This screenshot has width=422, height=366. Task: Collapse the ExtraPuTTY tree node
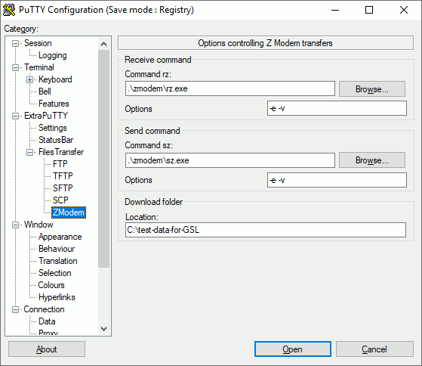16,116
